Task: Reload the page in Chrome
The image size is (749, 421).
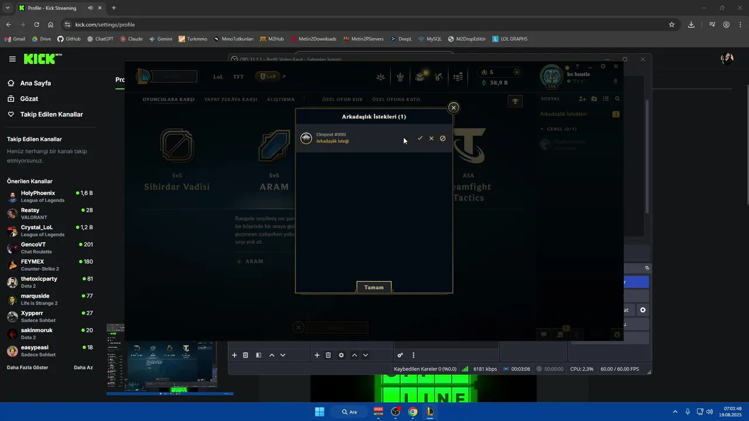Action: coord(36,25)
